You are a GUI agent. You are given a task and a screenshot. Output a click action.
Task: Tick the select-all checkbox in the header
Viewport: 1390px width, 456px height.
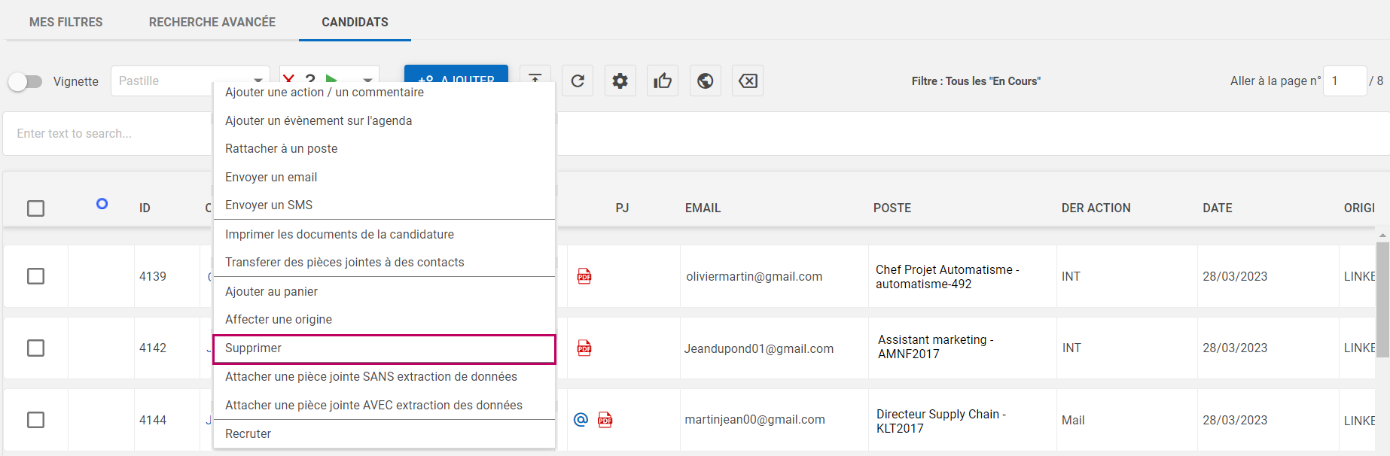(35, 208)
